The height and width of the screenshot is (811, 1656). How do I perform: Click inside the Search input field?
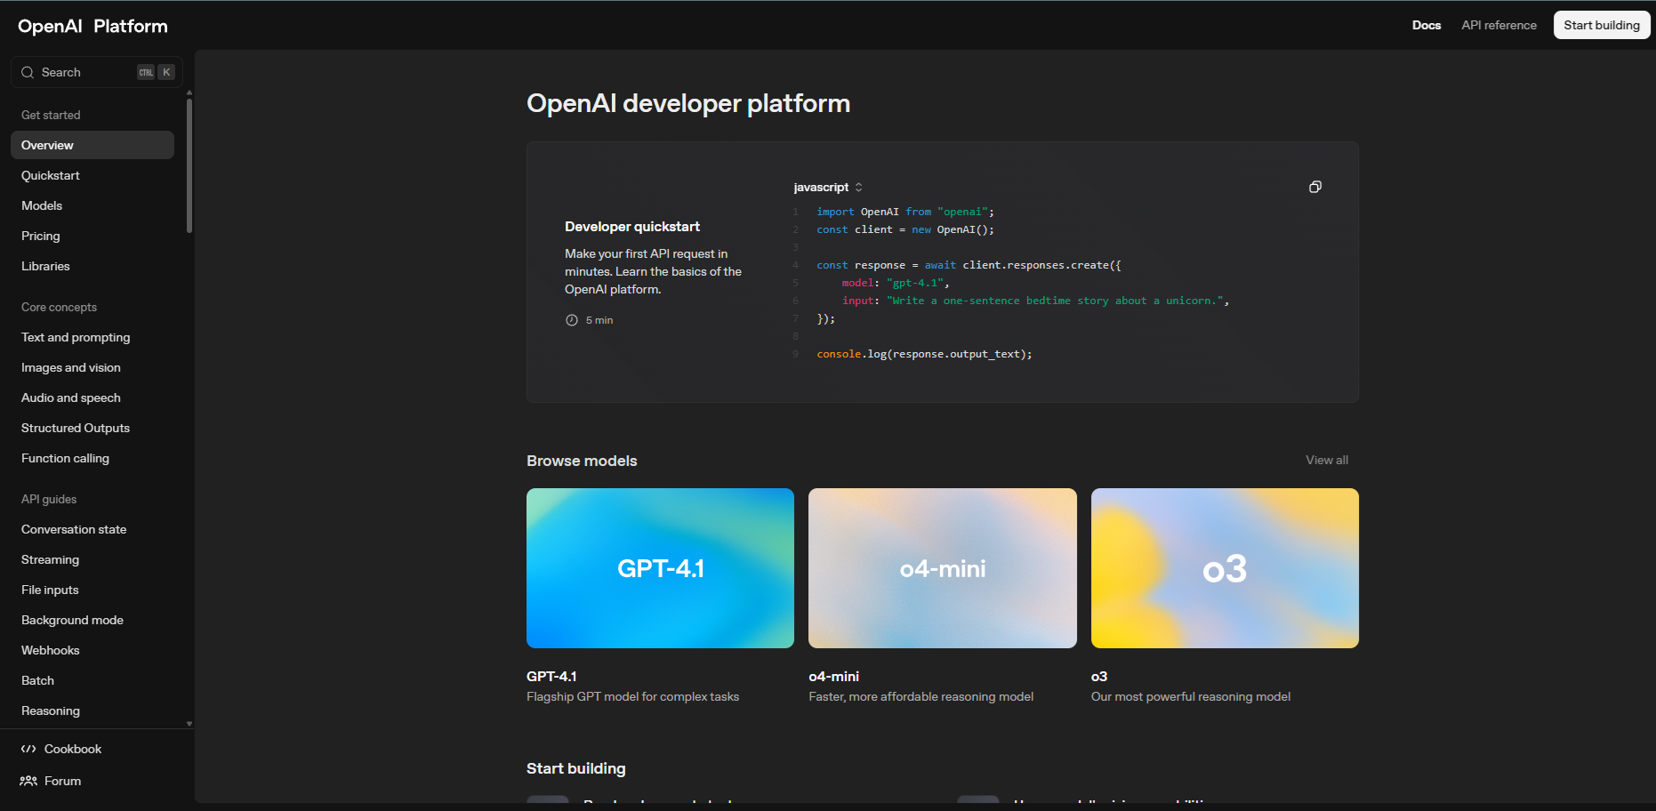coord(80,72)
